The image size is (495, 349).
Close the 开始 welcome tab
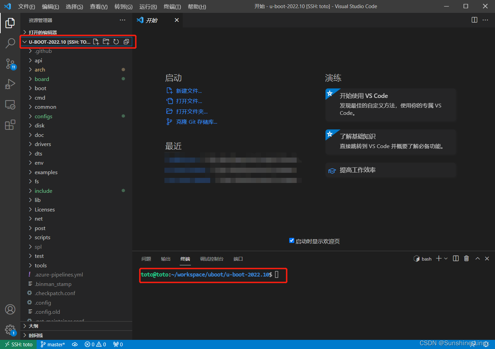tap(177, 20)
